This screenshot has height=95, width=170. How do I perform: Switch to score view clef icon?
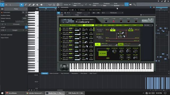click(x=10, y=5)
